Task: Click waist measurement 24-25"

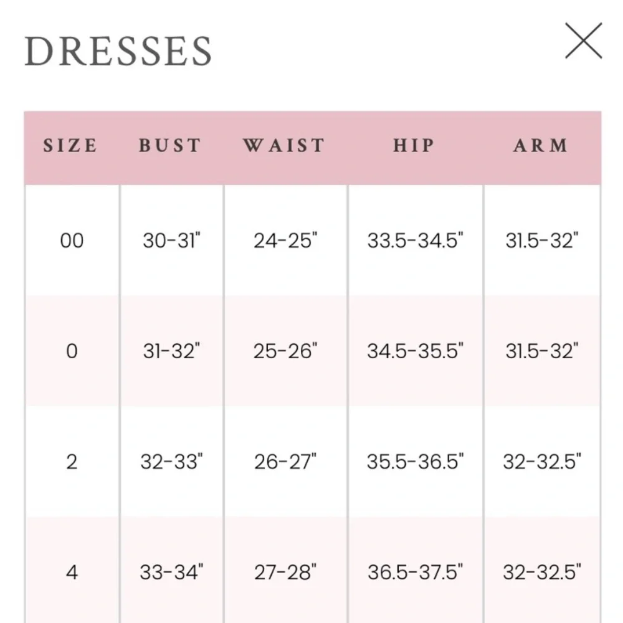Action: (x=285, y=240)
